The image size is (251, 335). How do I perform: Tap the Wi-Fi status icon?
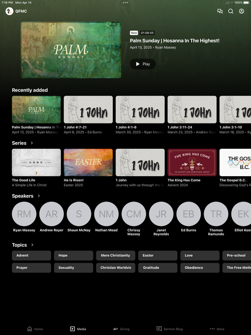(232, 3)
